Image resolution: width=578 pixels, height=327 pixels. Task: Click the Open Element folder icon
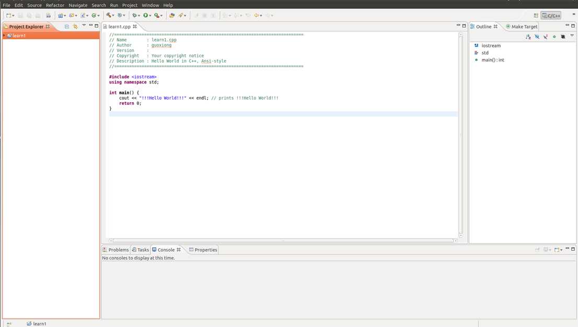click(x=172, y=16)
